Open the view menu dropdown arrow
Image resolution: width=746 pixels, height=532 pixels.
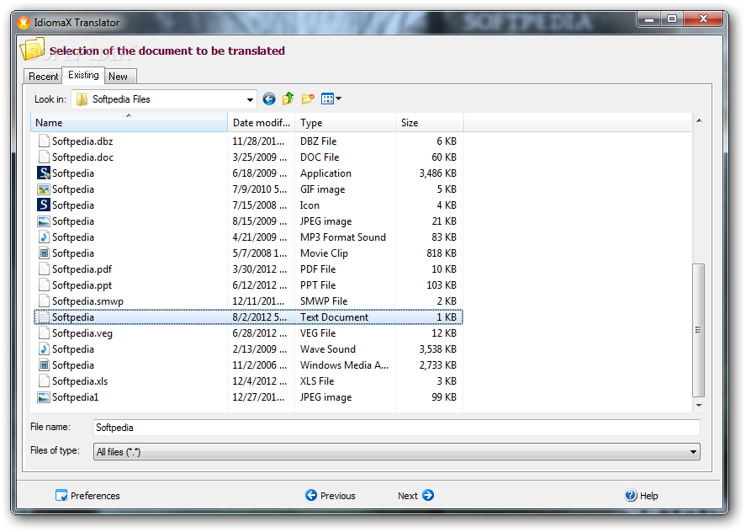point(339,98)
